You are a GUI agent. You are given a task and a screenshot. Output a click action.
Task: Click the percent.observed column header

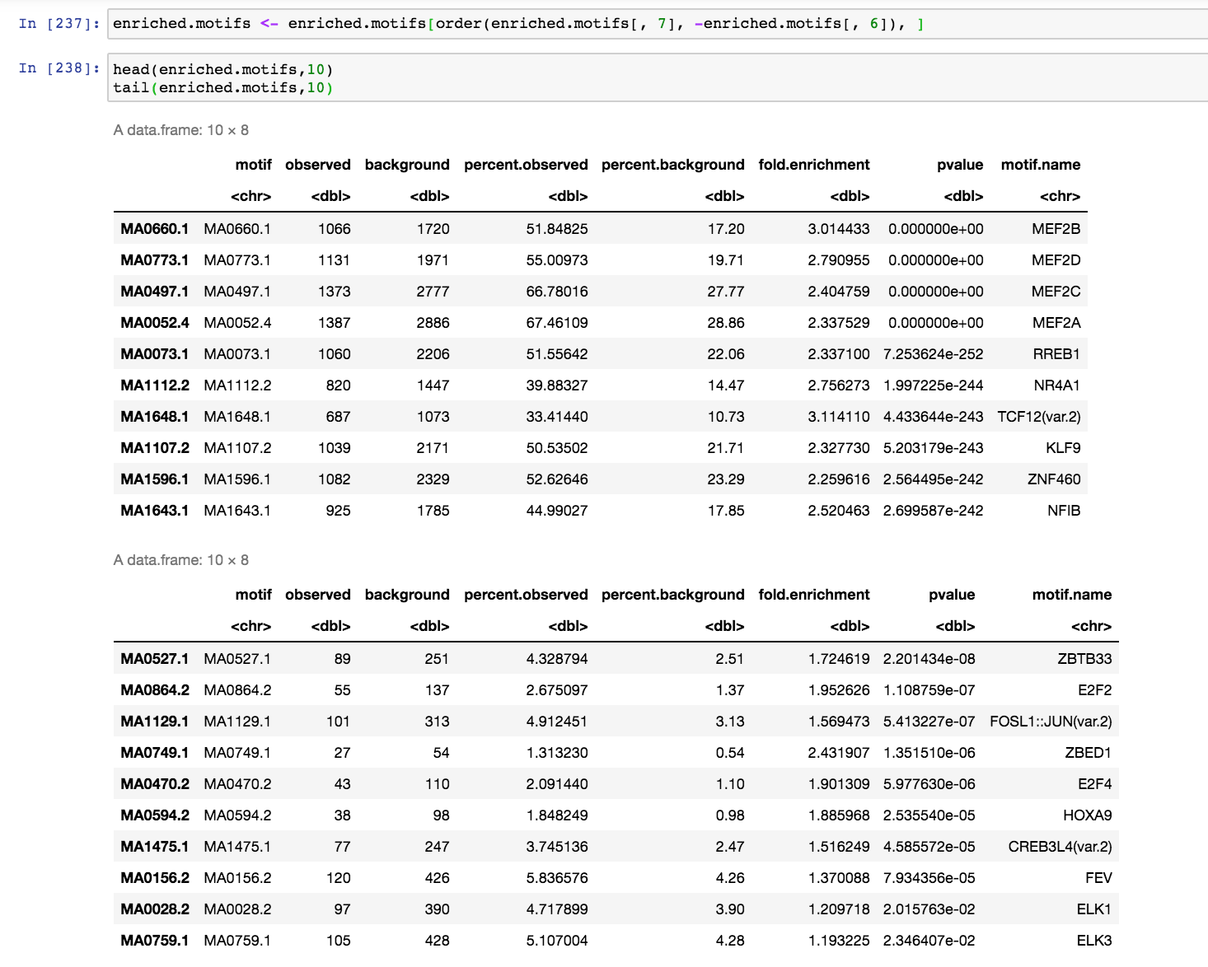click(525, 165)
